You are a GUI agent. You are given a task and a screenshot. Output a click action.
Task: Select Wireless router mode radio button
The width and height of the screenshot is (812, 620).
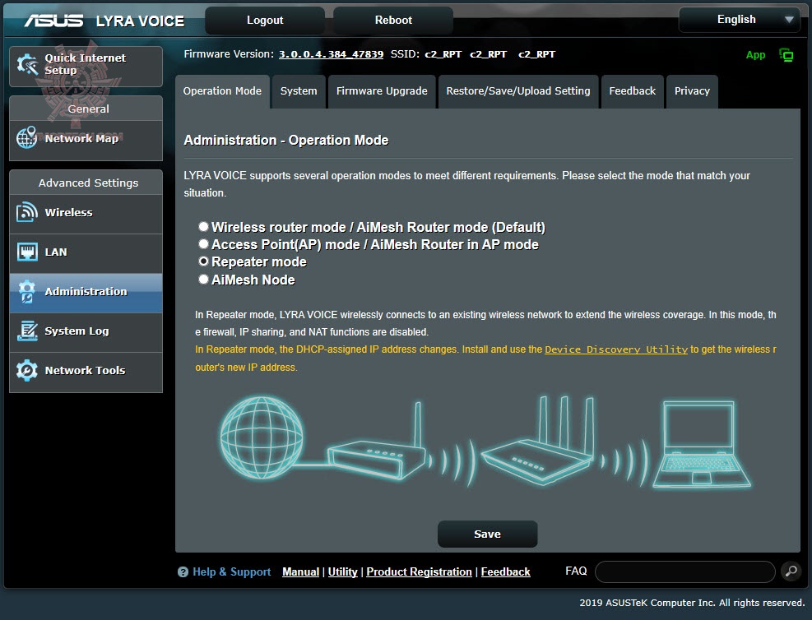[203, 227]
